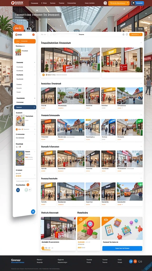Click the wide blue button under the toy illustration card
The width and height of the screenshot is (152, 271).
coord(122,248)
